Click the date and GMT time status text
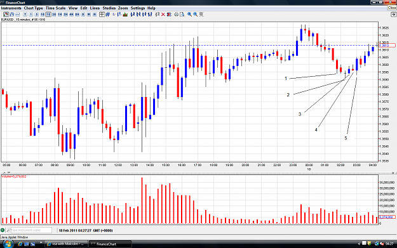The width and height of the screenshot is (397, 248). click(x=86, y=230)
